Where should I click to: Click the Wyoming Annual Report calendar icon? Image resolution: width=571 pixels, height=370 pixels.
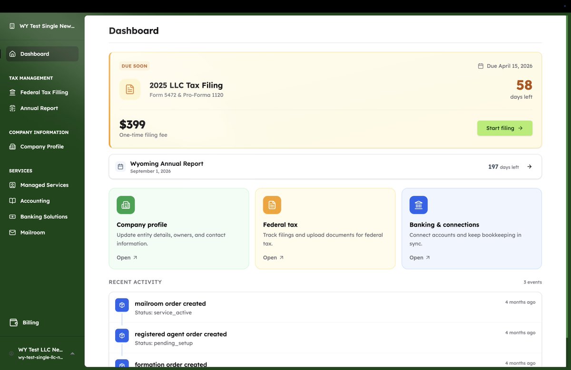coord(120,167)
